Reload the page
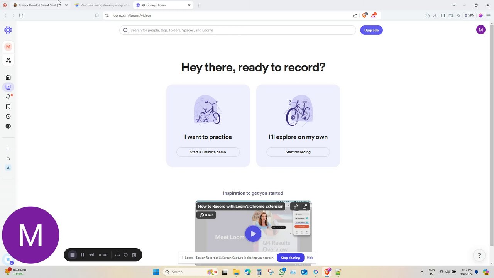The image size is (494, 278). click(21, 15)
